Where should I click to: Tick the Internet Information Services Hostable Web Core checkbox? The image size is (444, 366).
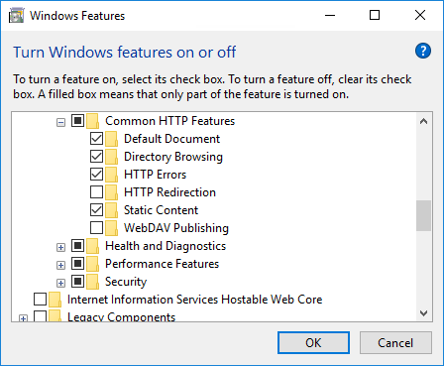(40, 299)
